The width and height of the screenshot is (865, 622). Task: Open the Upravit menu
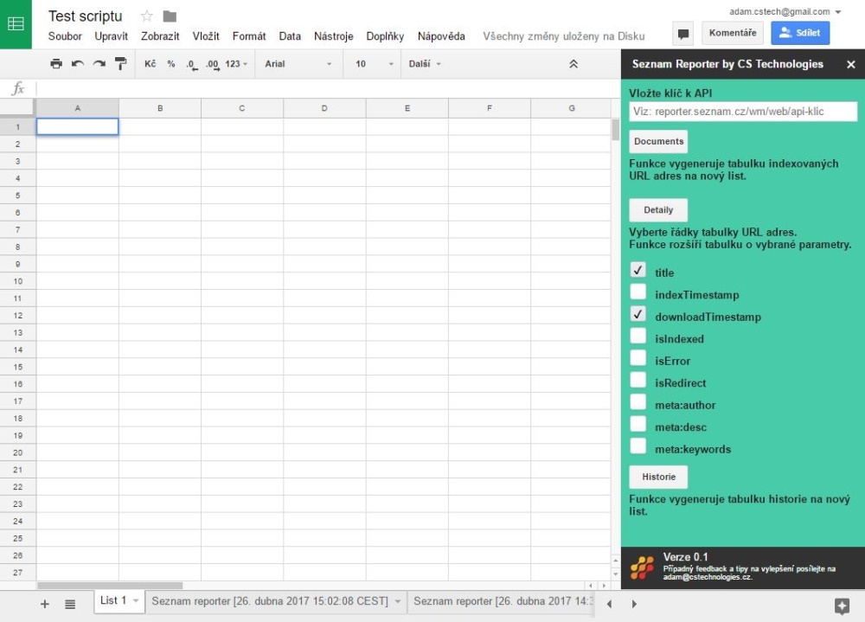pos(111,36)
